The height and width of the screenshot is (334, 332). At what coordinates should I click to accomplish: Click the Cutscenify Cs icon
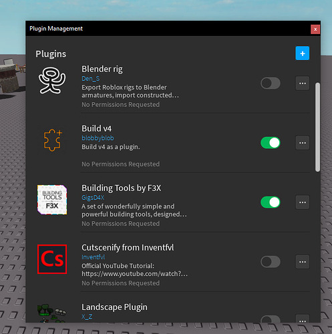click(52, 259)
